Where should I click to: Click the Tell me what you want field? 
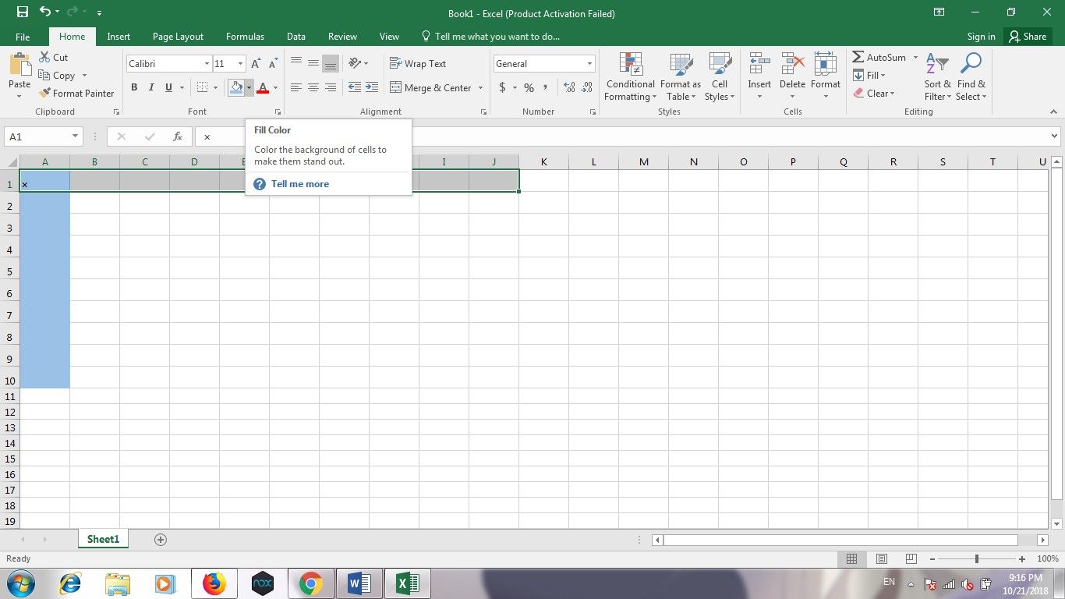tap(490, 37)
